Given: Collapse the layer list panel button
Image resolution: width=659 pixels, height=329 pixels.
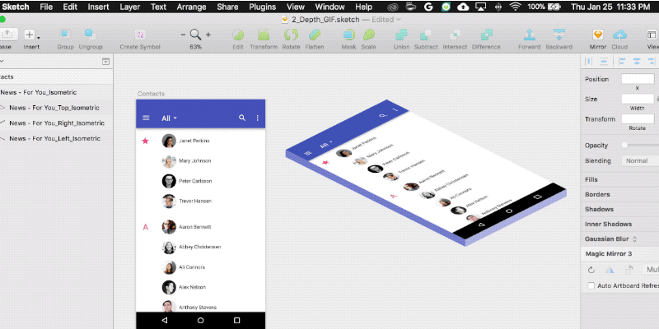Looking at the screenshot, I should tap(106, 62).
